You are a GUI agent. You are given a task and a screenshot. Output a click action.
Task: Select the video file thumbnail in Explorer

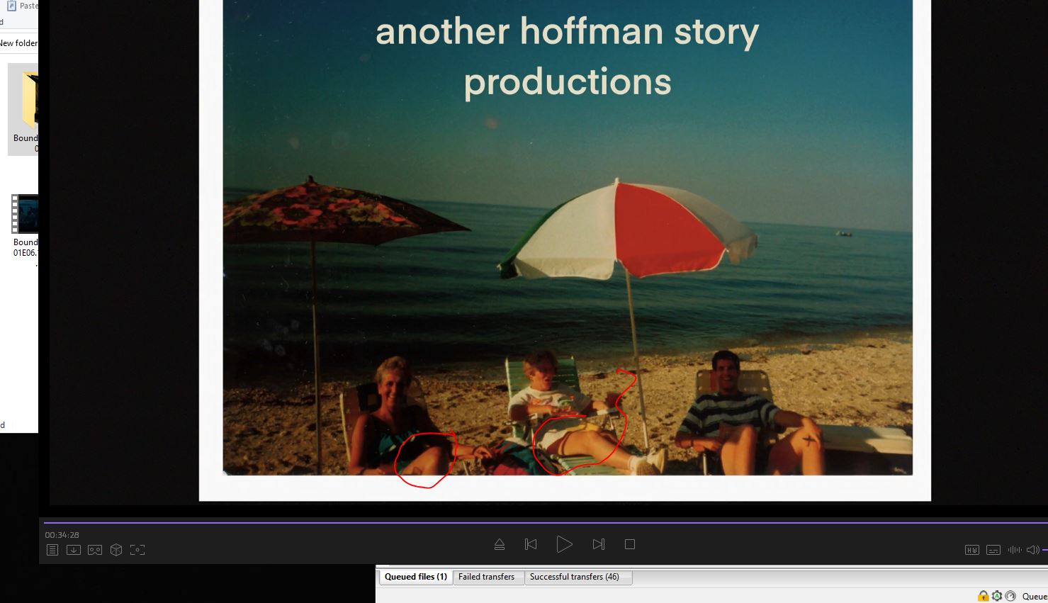pyautogui.click(x=26, y=214)
